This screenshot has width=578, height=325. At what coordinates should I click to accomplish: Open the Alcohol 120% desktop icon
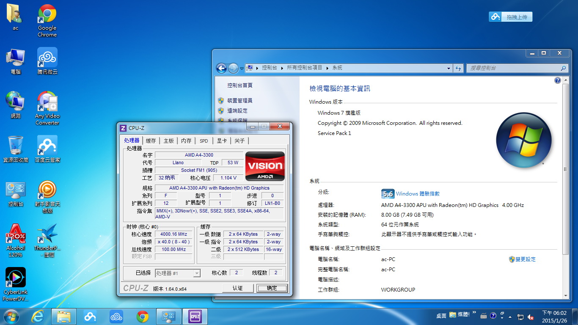(x=15, y=234)
